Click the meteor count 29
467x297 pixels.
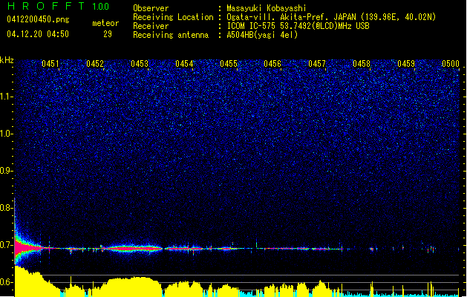(x=108, y=34)
